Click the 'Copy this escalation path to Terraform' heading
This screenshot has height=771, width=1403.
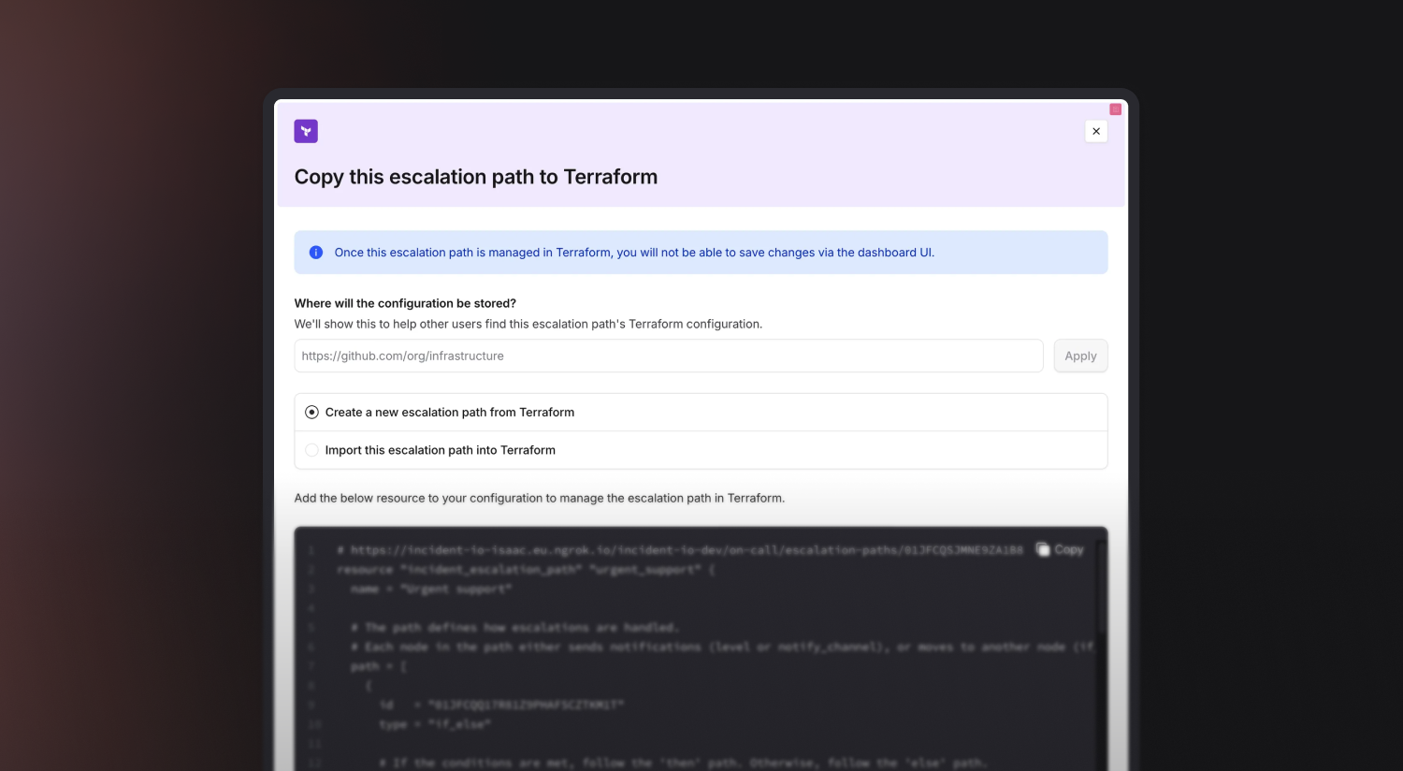476,177
